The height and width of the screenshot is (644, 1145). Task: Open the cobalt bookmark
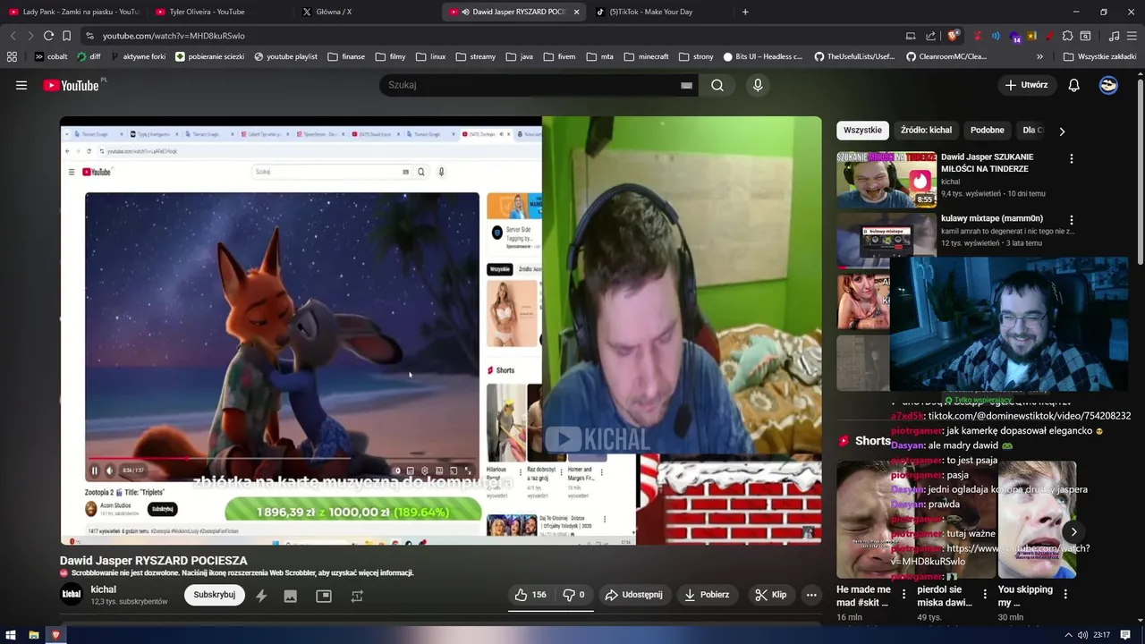(51, 56)
